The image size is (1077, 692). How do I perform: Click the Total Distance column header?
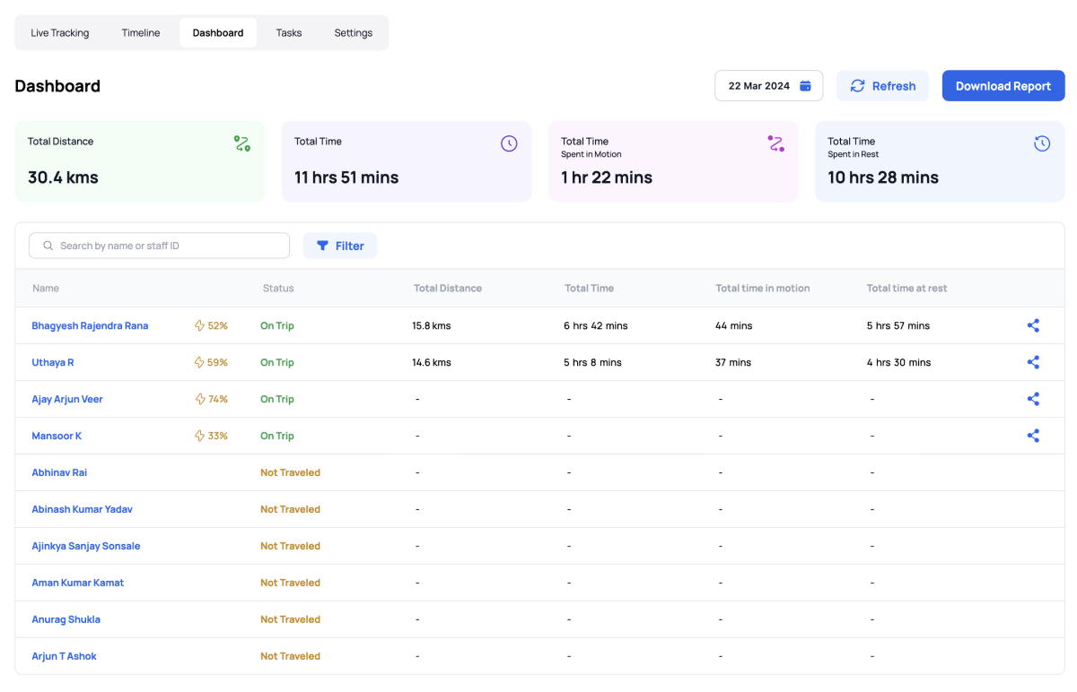tap(448, 289)
